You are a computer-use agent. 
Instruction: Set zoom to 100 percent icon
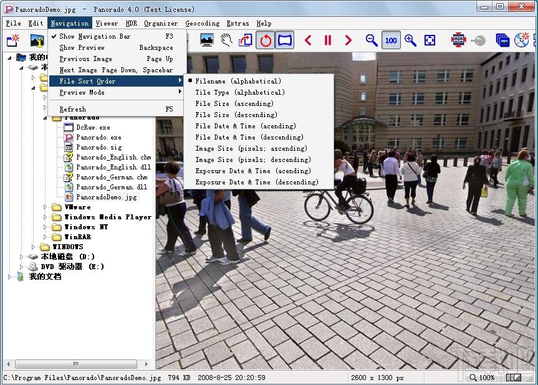click(391, 40)
